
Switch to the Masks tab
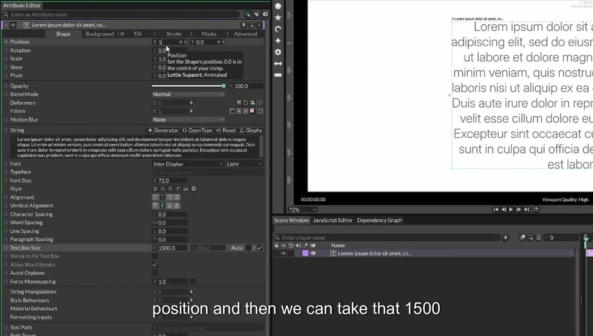click(x=209, y=34)
